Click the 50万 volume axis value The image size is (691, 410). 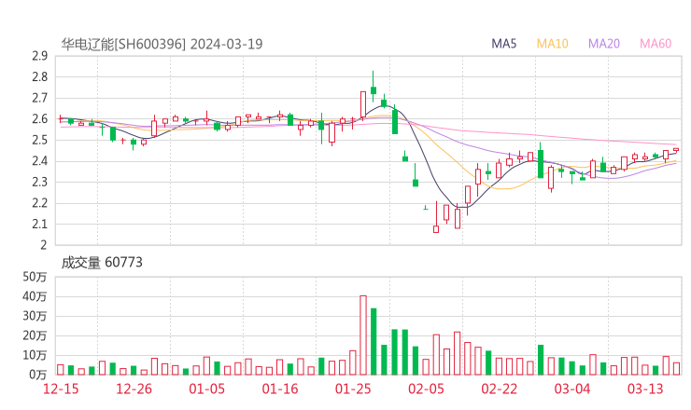35,277
